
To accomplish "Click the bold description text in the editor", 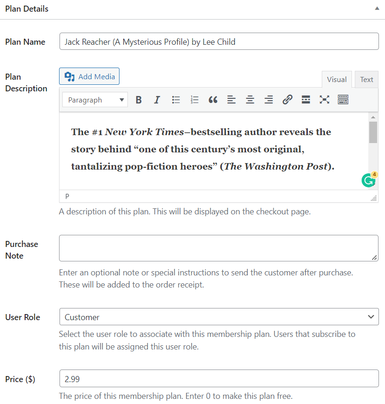I will [x=203, y=149].
